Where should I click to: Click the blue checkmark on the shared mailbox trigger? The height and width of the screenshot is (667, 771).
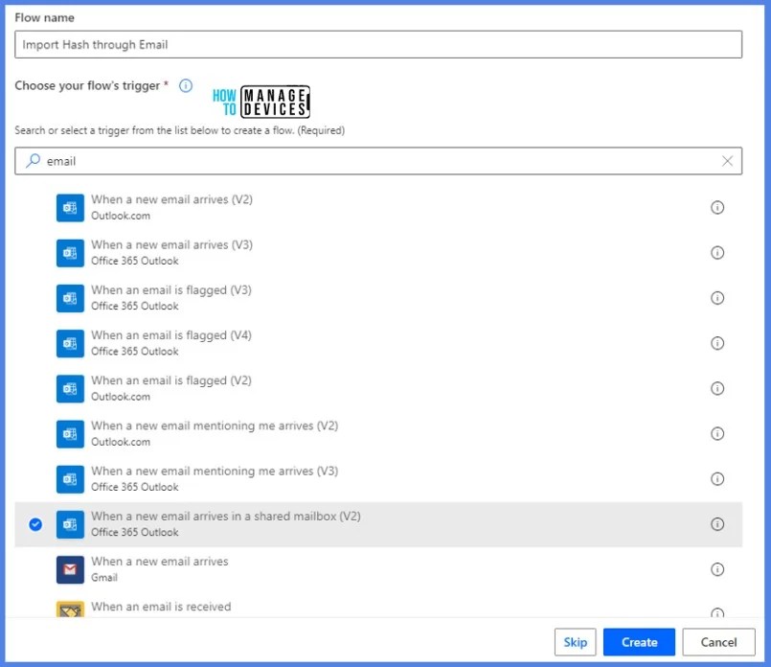pyautogui.click(x=35, y=523)
